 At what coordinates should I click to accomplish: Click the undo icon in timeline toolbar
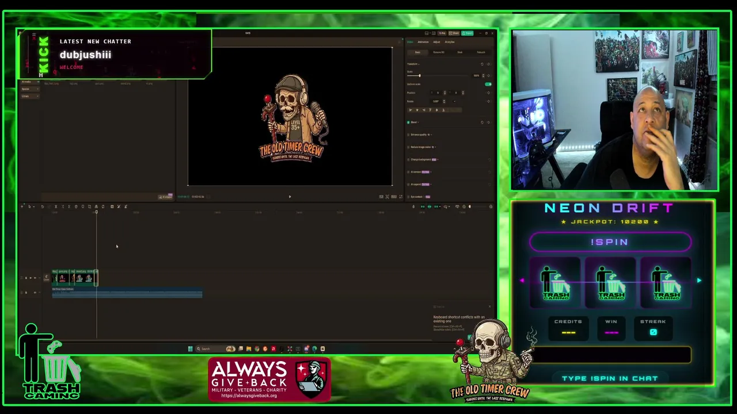(x=43, y=207)
